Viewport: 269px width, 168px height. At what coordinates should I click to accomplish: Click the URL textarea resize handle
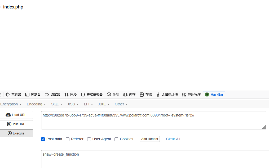click(264, 127)
